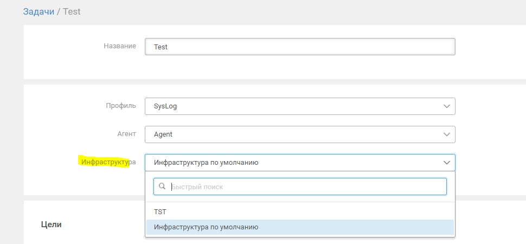Click into the Быстрый поиск search box
The width and height of the screenshot is (526, 244).
pyautogui.click(x=300, y=187)
